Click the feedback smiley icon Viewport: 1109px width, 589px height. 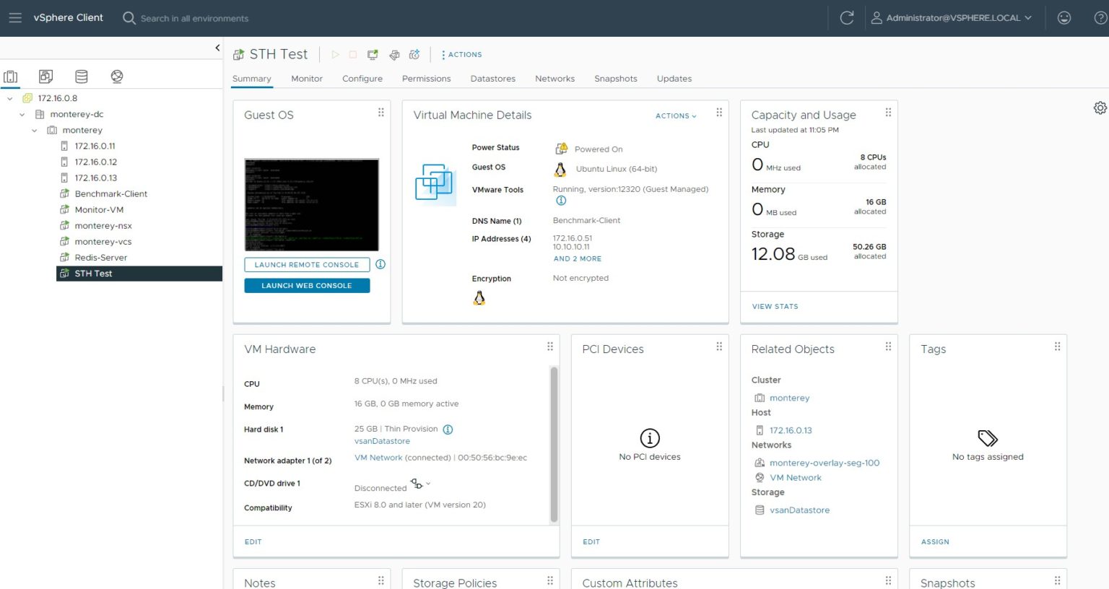coord(1064,17)
